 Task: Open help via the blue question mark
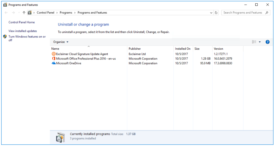(267, 42)
